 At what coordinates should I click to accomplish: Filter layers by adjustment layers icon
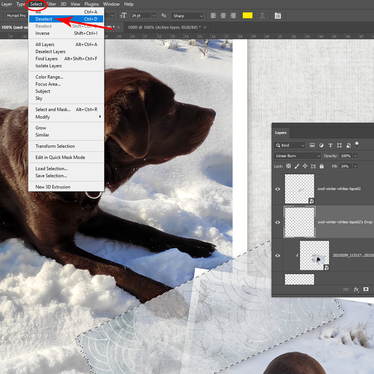(x=321, y=145)
